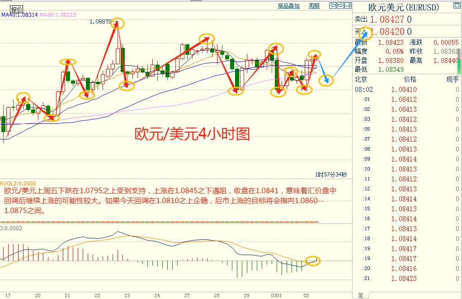Click the right arrow chart navigation icon

(340, 5)
